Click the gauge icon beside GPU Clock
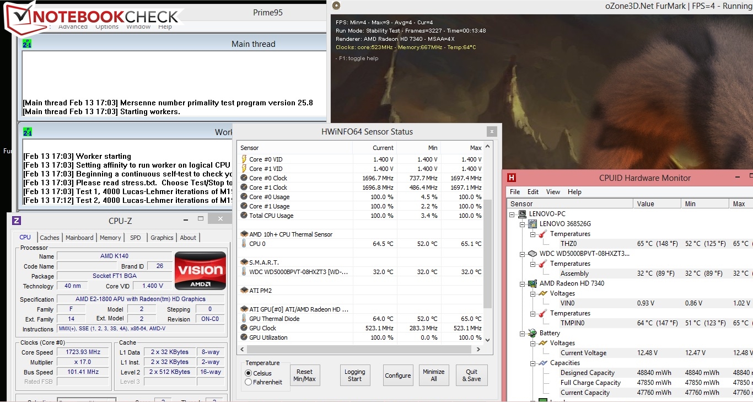This screenshot has width=753, height=402. tap(244, 328)
